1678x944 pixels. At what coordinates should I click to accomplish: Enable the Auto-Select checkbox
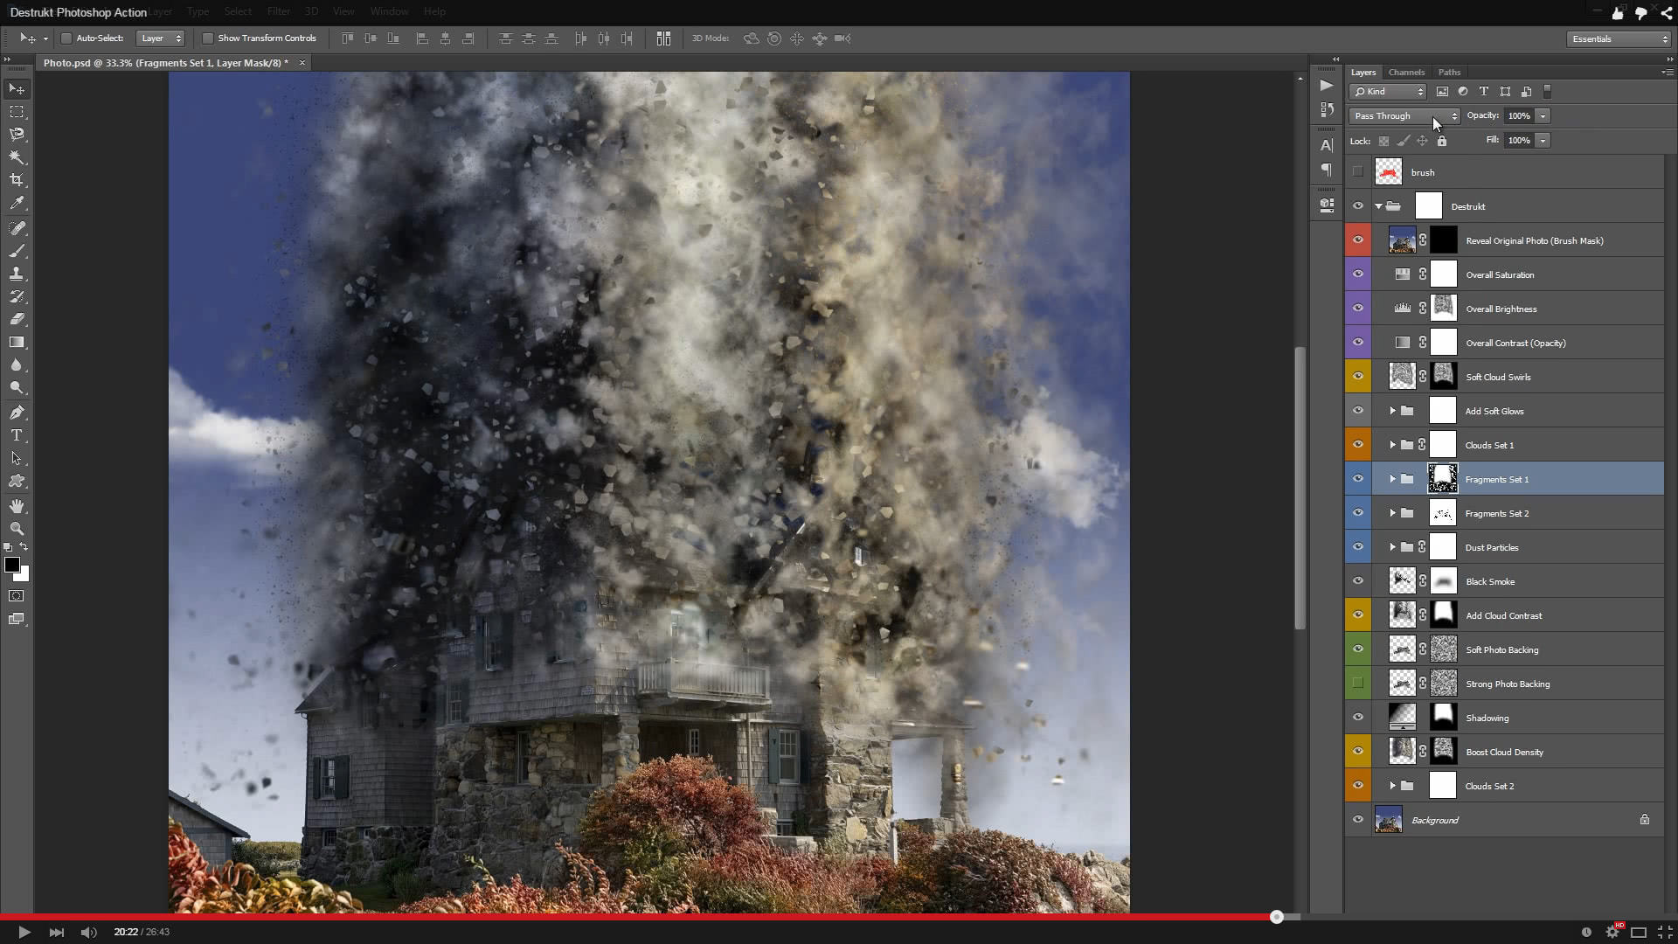click(x=66, y=38)
